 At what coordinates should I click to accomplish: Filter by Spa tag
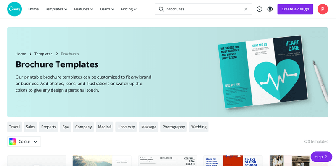66,127
